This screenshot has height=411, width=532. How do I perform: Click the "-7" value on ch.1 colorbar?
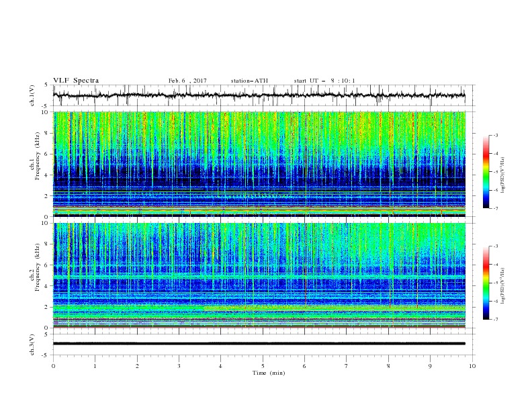(x=495, y=208)
